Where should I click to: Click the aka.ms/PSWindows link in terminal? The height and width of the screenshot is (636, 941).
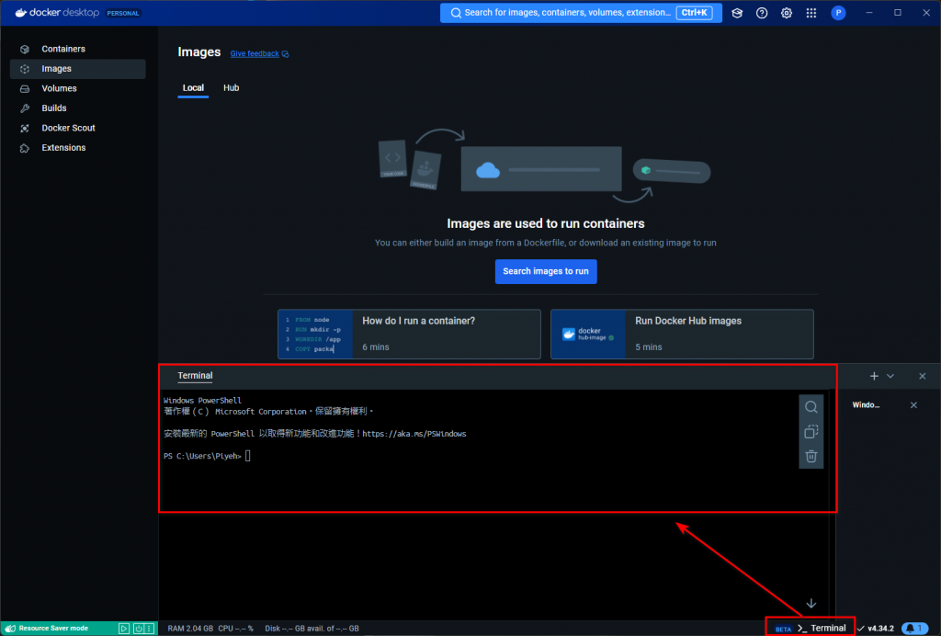tap(414, 433)
